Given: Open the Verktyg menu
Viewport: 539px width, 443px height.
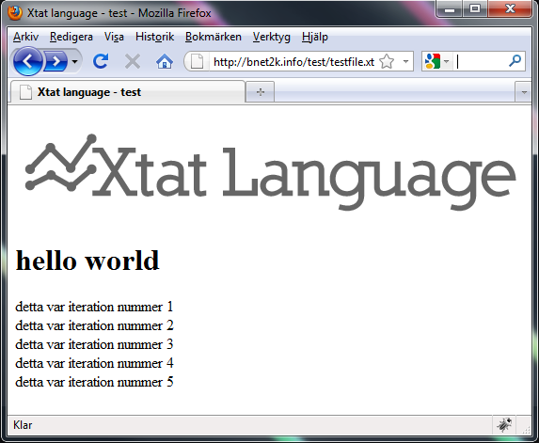Looking at the screenshot, I should point(272,37).
